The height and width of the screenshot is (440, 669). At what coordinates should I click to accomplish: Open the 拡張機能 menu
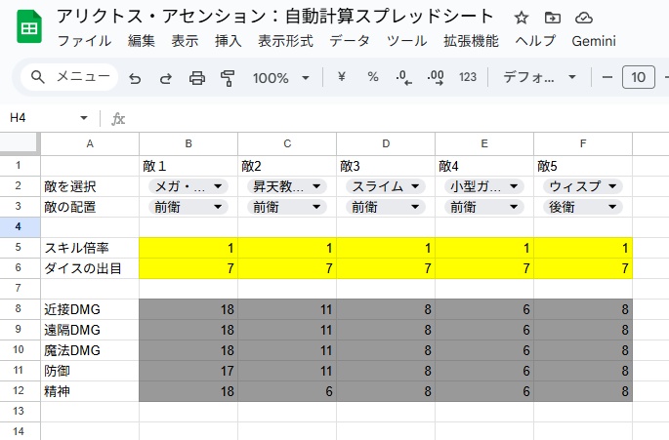click(x=471, y=41)
